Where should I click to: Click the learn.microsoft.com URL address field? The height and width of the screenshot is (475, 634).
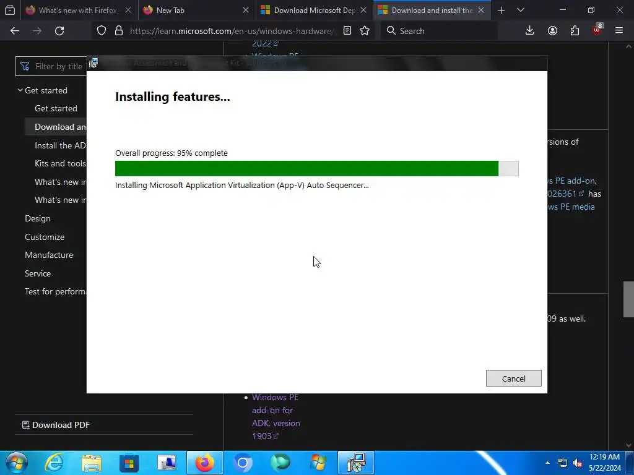(x=233, y=31)
